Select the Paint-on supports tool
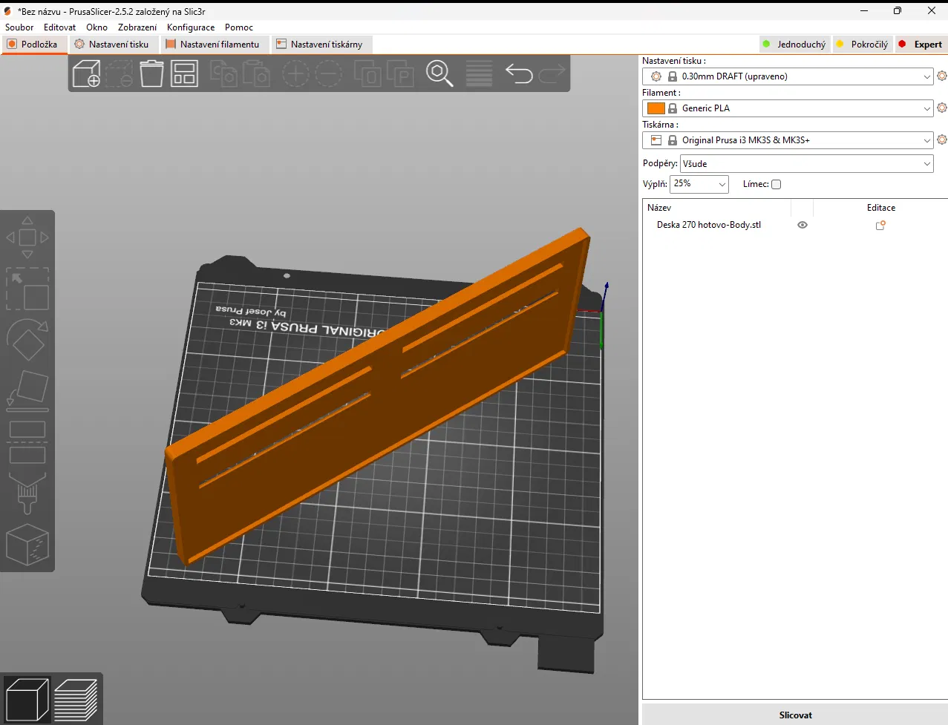 27,493
